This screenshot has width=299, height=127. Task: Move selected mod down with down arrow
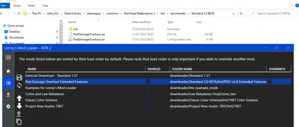(19, 106)
